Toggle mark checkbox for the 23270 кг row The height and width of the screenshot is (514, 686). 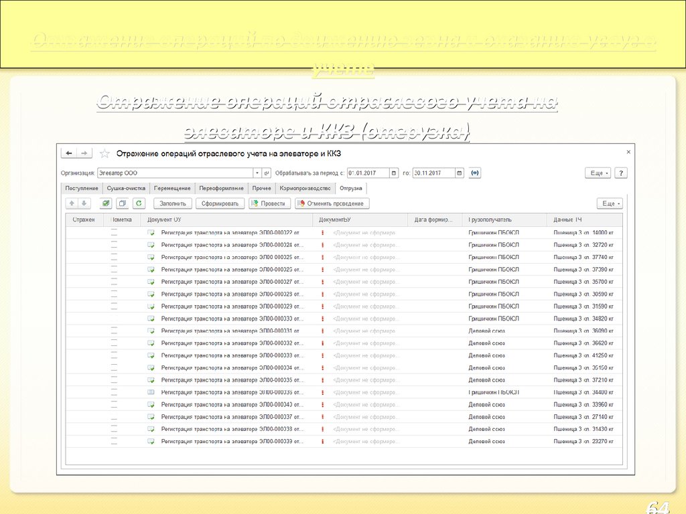click(114, 442)
